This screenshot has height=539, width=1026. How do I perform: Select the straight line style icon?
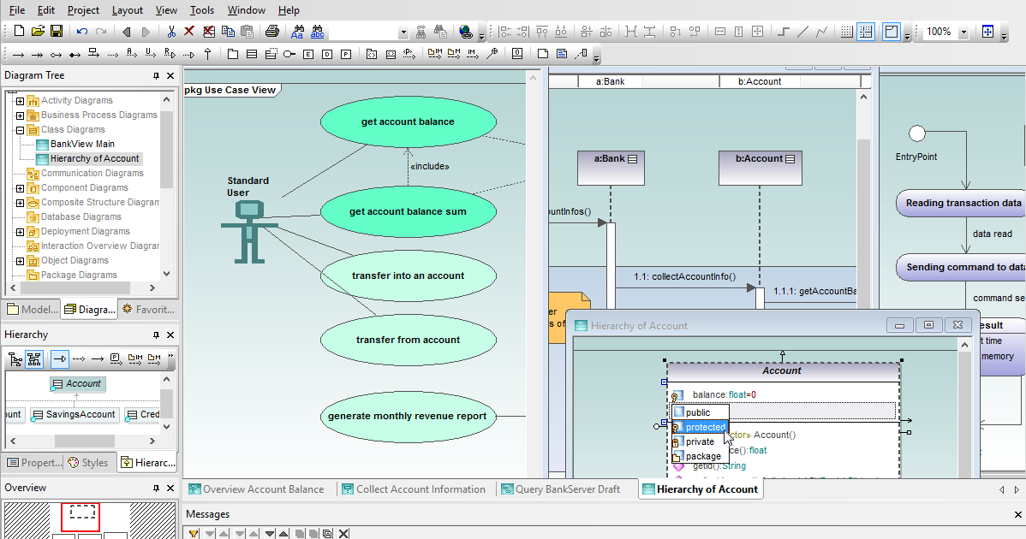pos(802,32)
